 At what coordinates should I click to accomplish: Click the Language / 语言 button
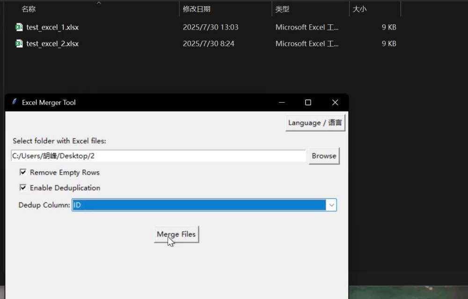tap(315, 123)
